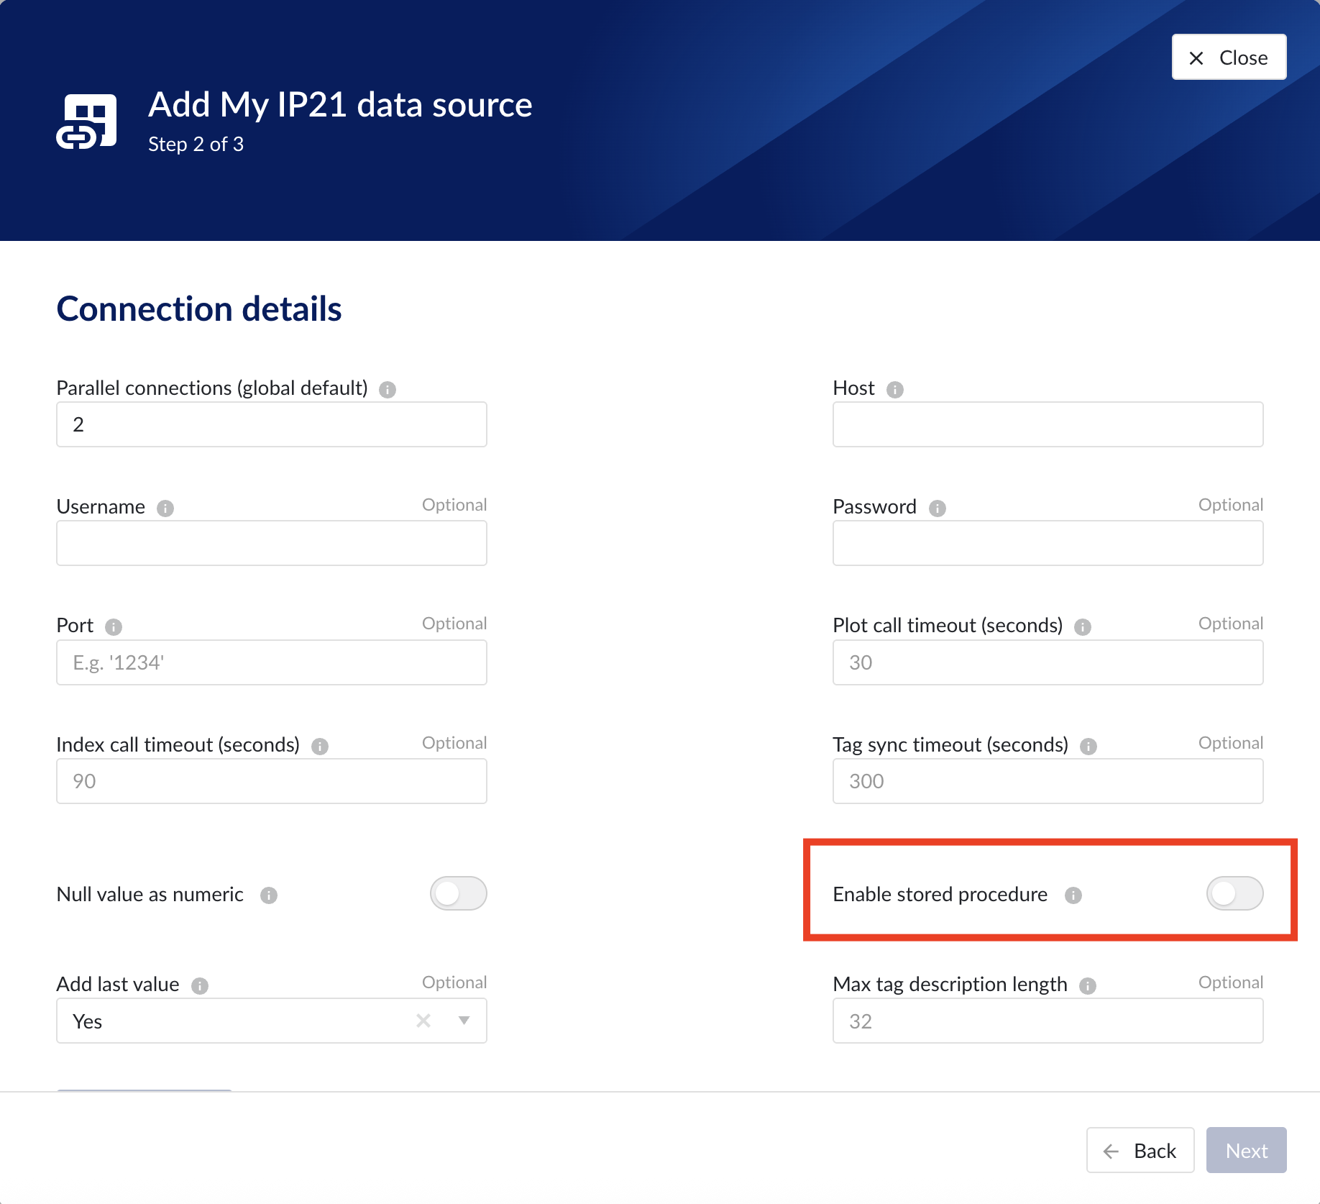Click the info icon beside Port
Viewport: 1320px width, 1204px height.
click(x=114, y=627)
